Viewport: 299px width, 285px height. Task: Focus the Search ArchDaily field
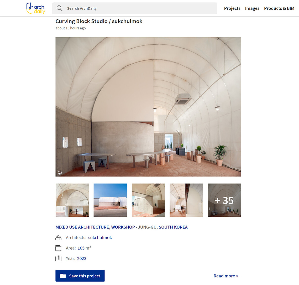pos(134,8)
